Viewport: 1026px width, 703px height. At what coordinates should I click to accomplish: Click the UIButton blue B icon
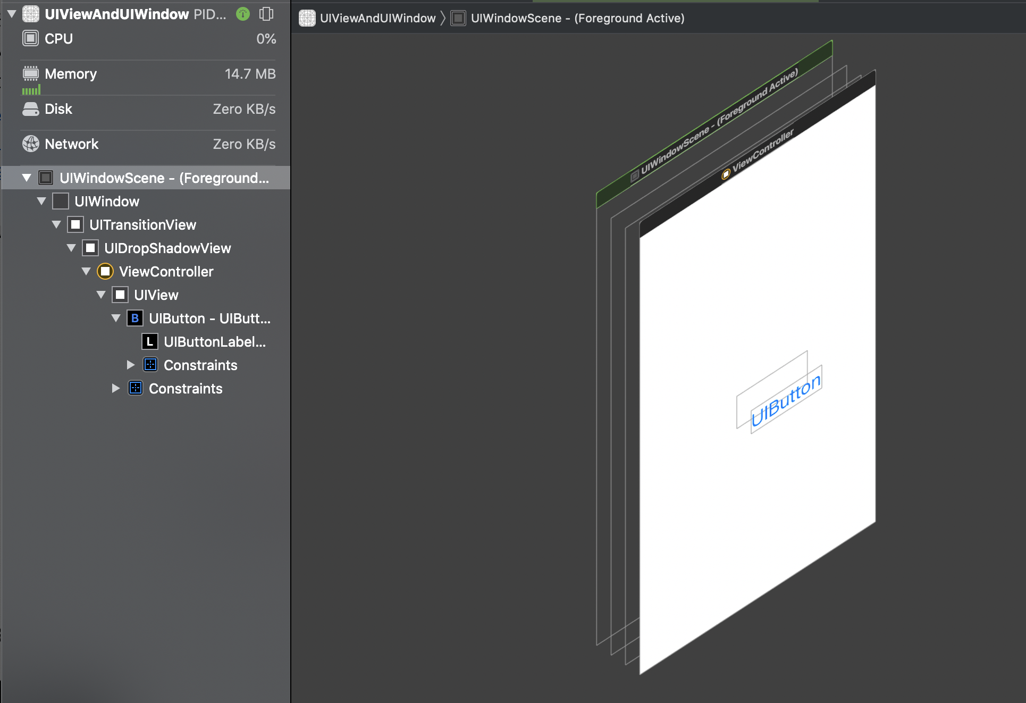pos(135,319)
